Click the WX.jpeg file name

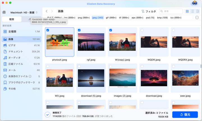click(x=59, y=96)
